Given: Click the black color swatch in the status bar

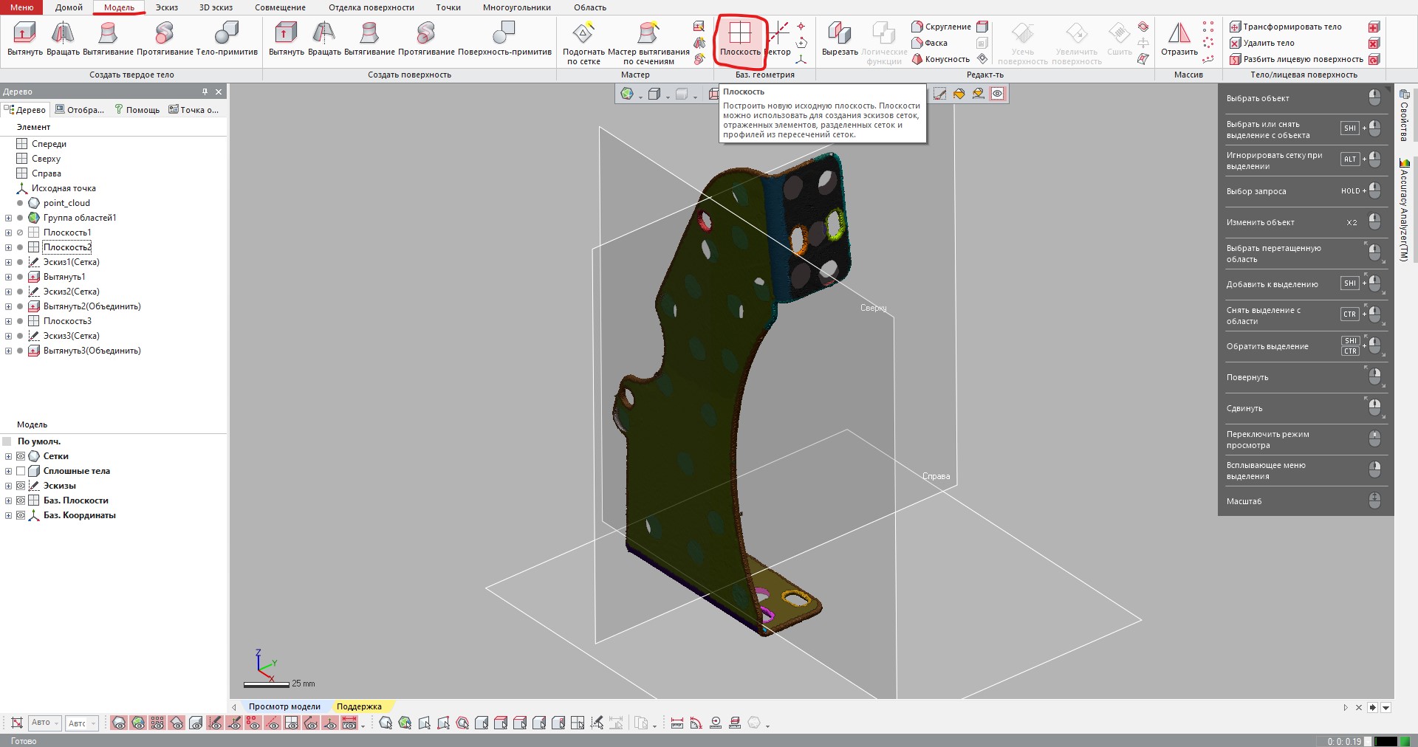Looking at the screenshot, I should 1385,741.
